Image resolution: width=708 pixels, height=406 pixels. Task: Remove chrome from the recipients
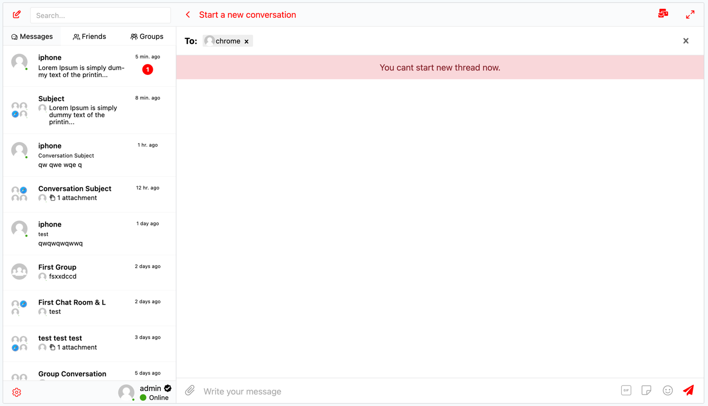tap(246, 41)
